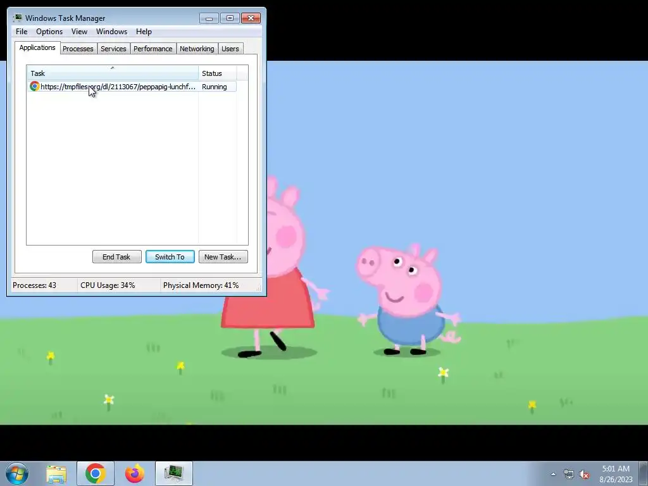648x486 pixels.
Task: Maximize the Task Manager window
Action: click(x=230, y=18)
